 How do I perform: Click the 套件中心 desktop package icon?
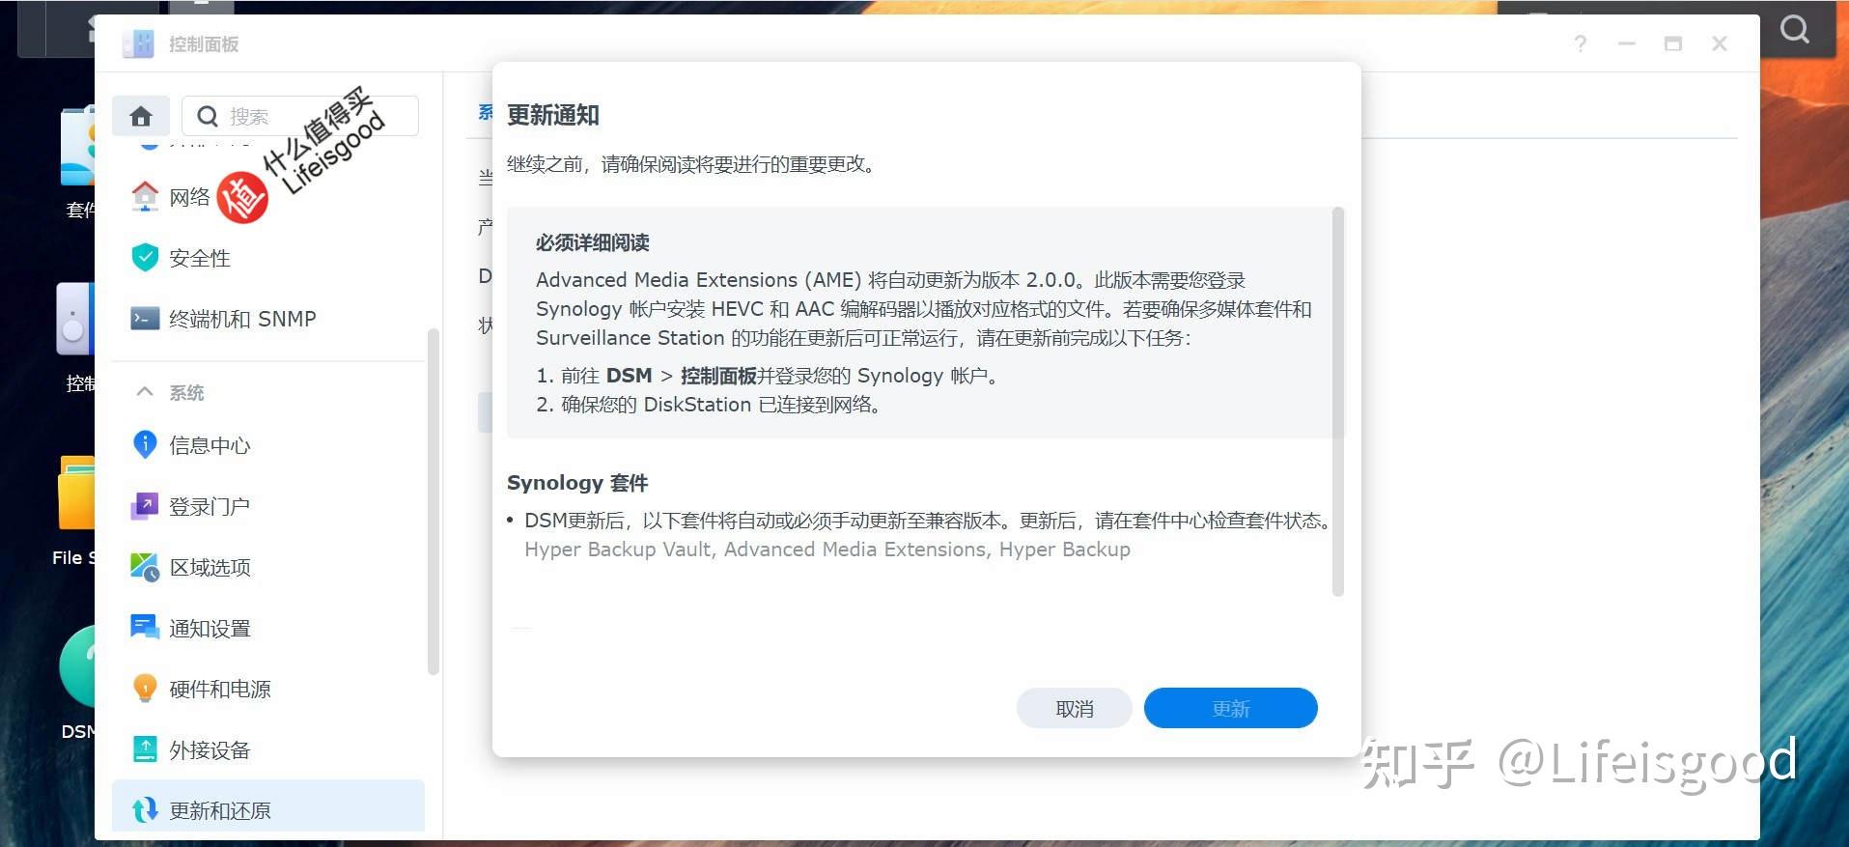pos(77,147)
